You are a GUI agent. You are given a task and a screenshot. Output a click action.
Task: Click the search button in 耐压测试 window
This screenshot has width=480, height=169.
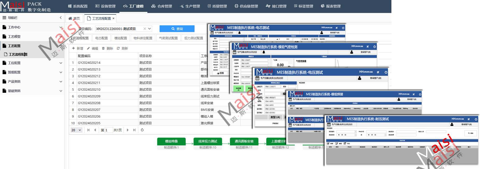coord(470,133)
